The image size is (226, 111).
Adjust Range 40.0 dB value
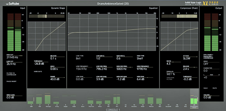point(57,78)
